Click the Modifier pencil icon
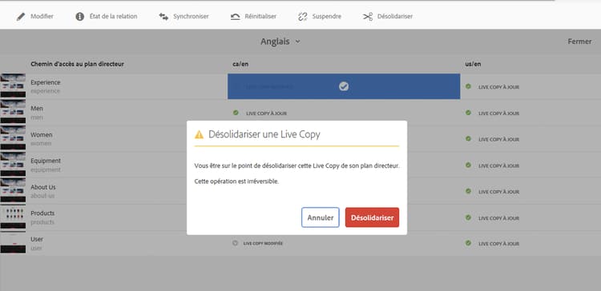The width and height of the screenshot is (601, 291). click(x=21, y=17)
